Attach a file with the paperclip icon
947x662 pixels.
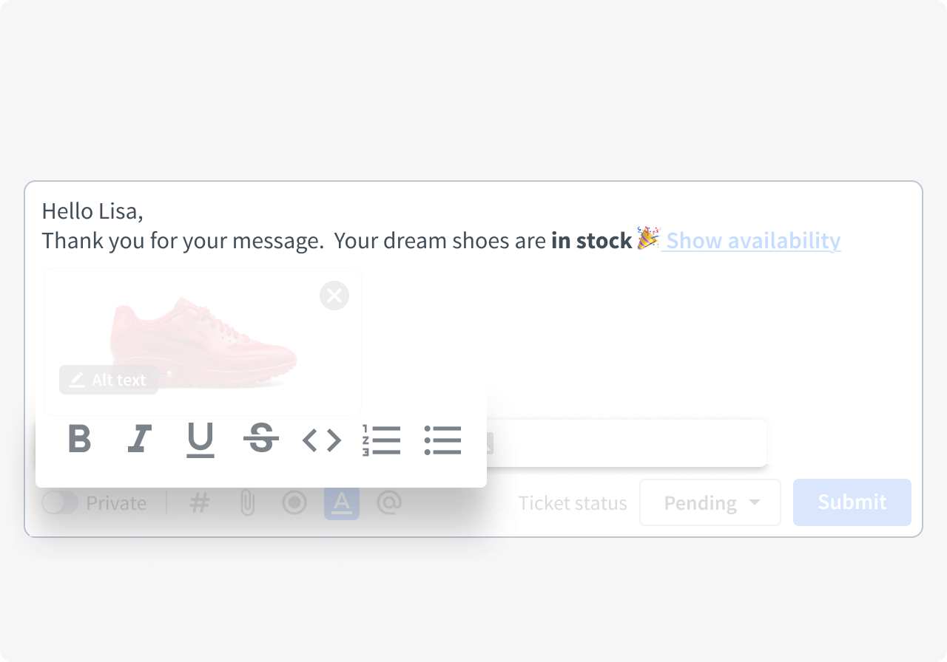pos(246,502)
